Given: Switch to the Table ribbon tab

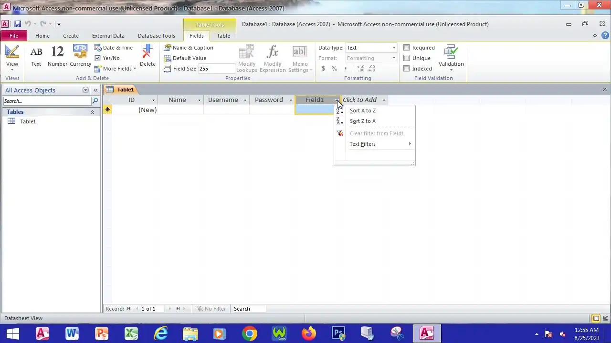Looking at the screenshot, I should pos(223,36).
